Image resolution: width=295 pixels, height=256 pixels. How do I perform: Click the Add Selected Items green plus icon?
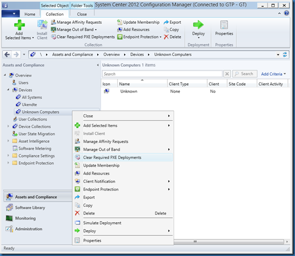point(20,25)
